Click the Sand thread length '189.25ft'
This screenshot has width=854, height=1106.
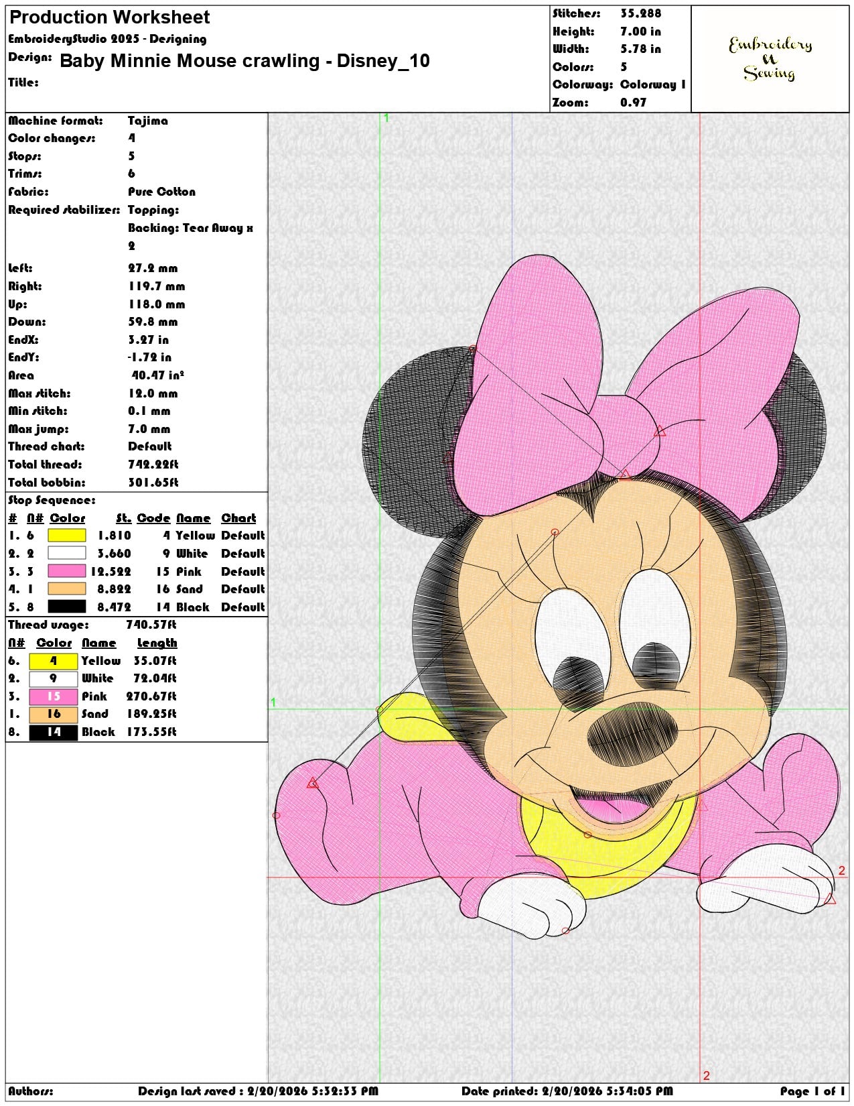[151, 714]
